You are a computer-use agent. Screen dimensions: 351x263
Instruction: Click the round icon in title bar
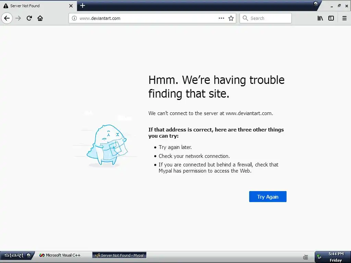pyautogui.click(x=316, y=3)
